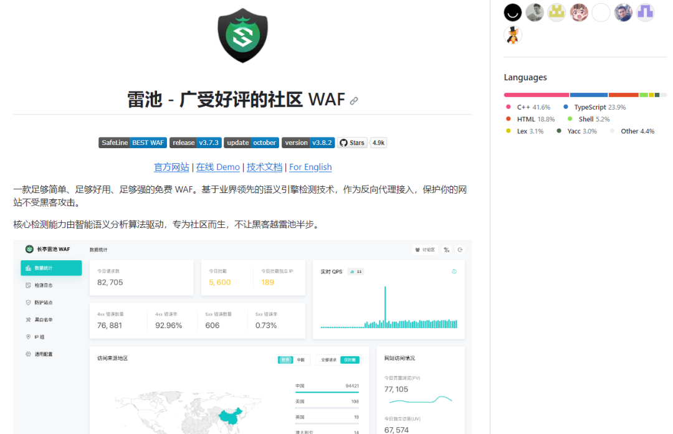The image size is (673, 434).
Task: Click the 黑白名单 icon in dashboard sidebar
Action: 28,319
